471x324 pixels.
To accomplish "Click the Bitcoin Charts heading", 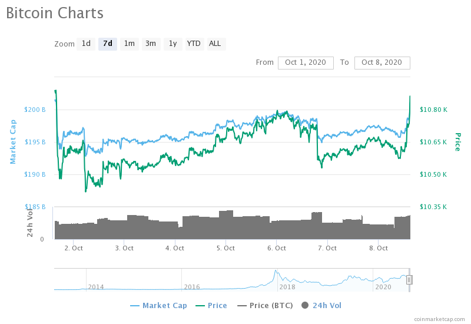I will pos(55,13).
